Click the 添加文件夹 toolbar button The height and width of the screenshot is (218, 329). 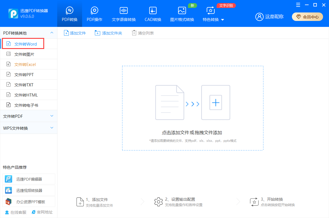108,33
